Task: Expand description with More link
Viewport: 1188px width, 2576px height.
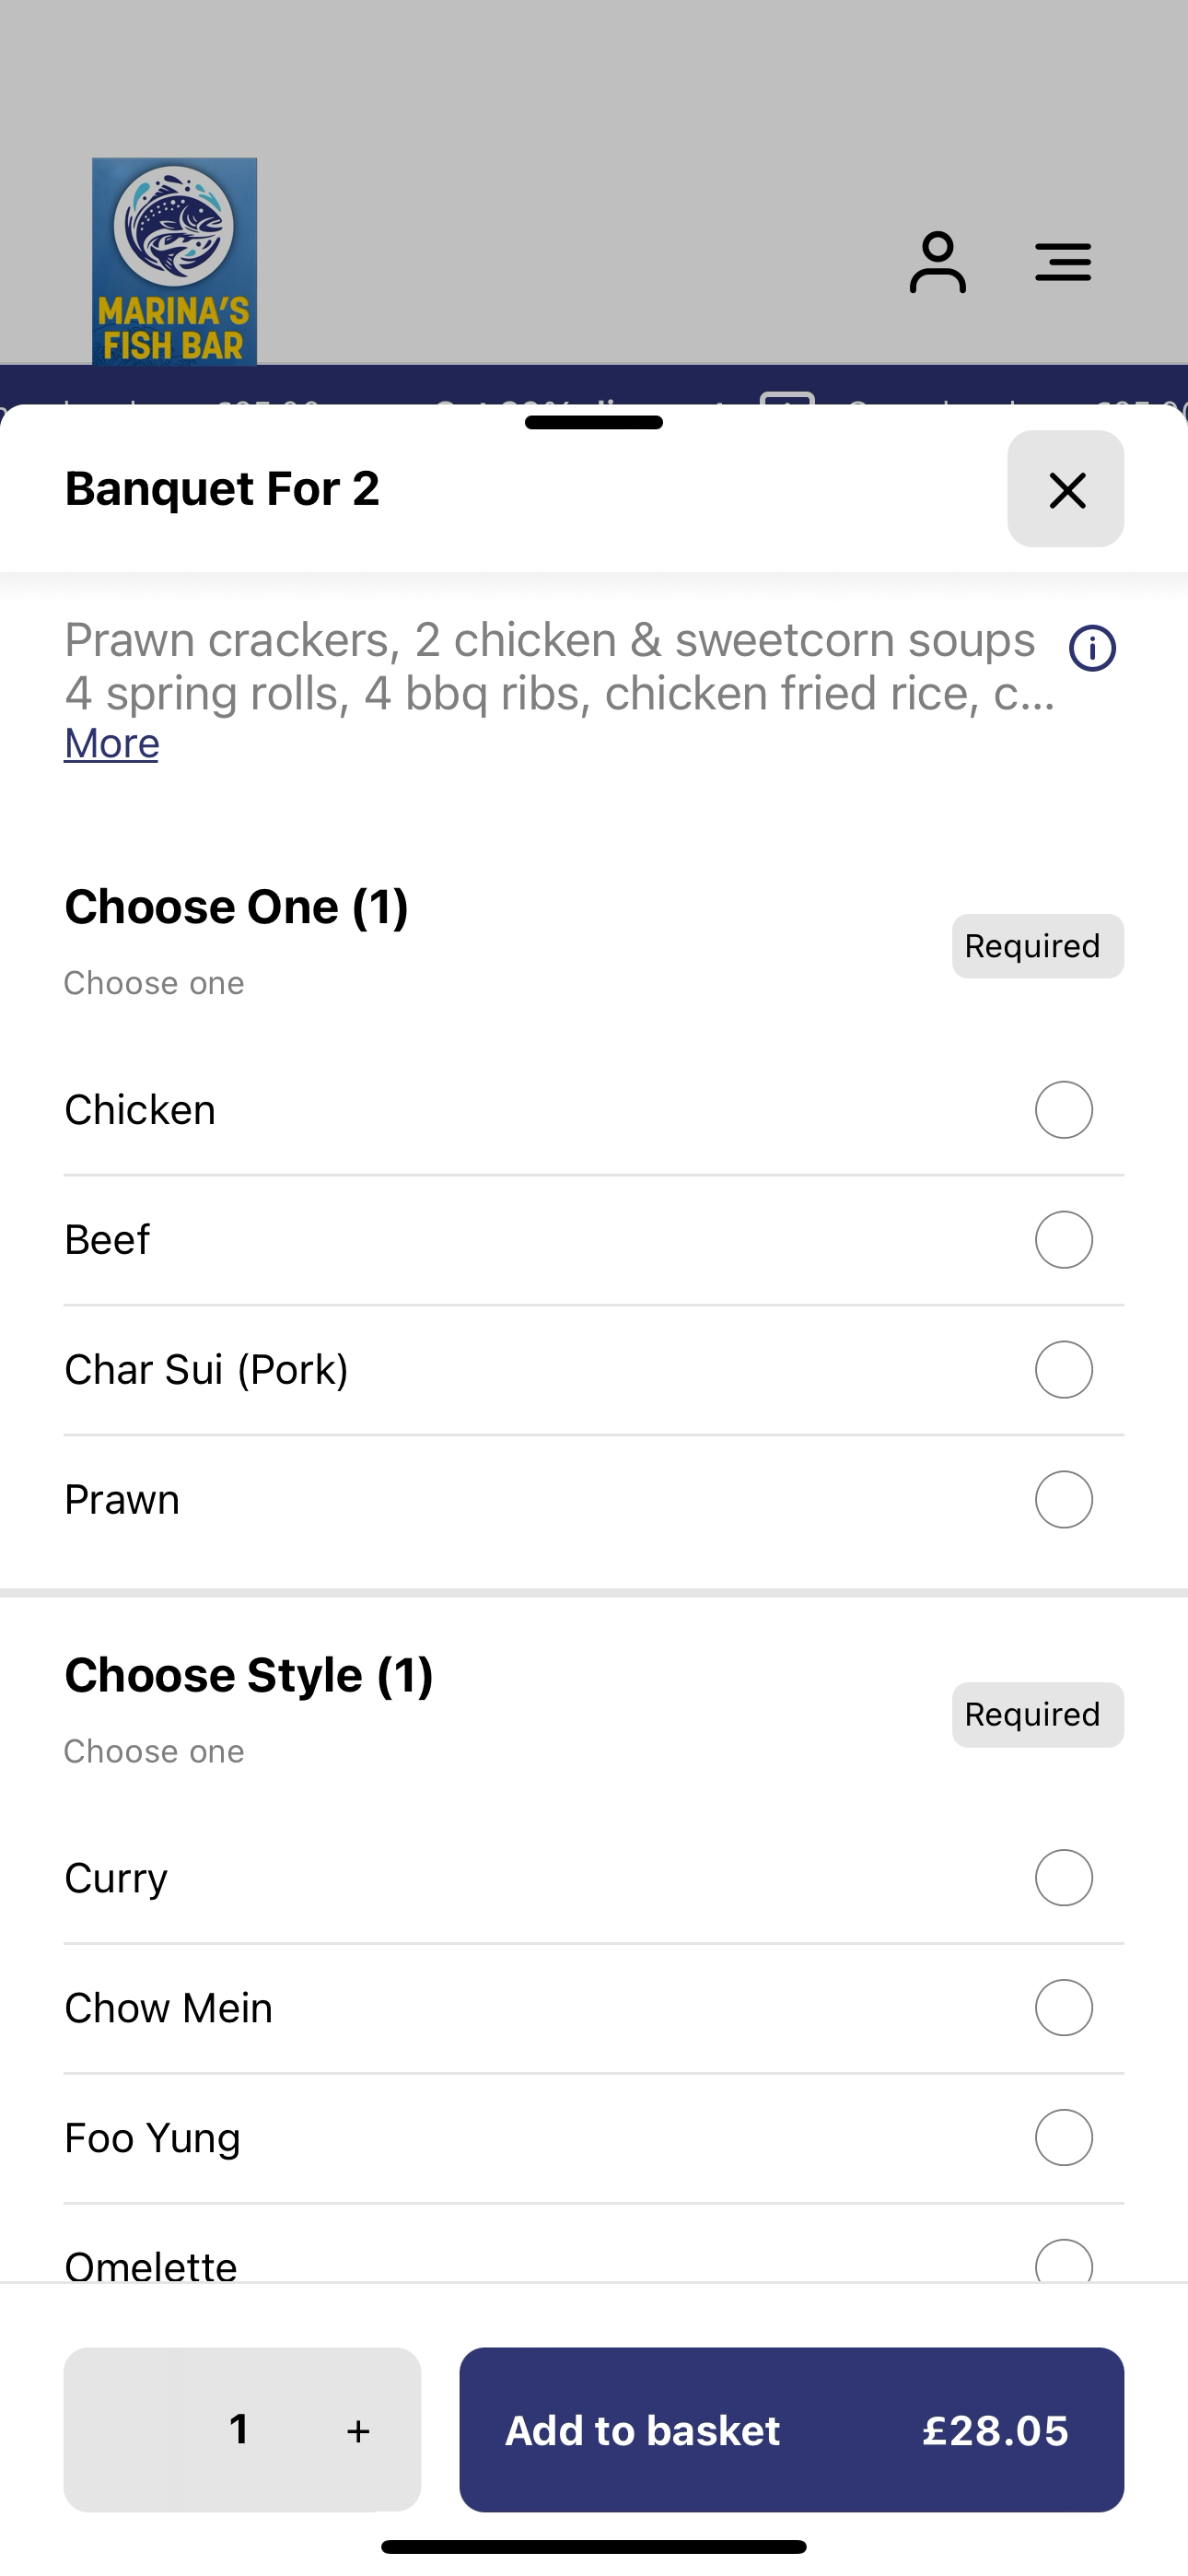Action: point(111,743)
